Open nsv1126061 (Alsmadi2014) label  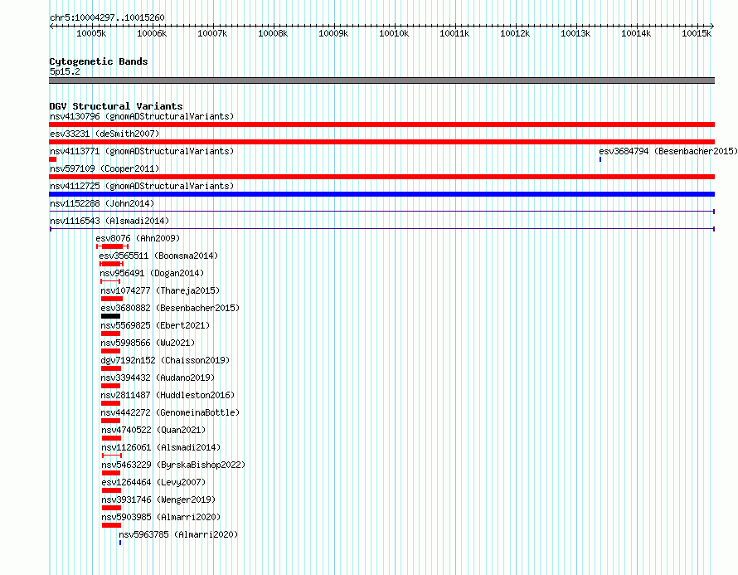[161, 447]
